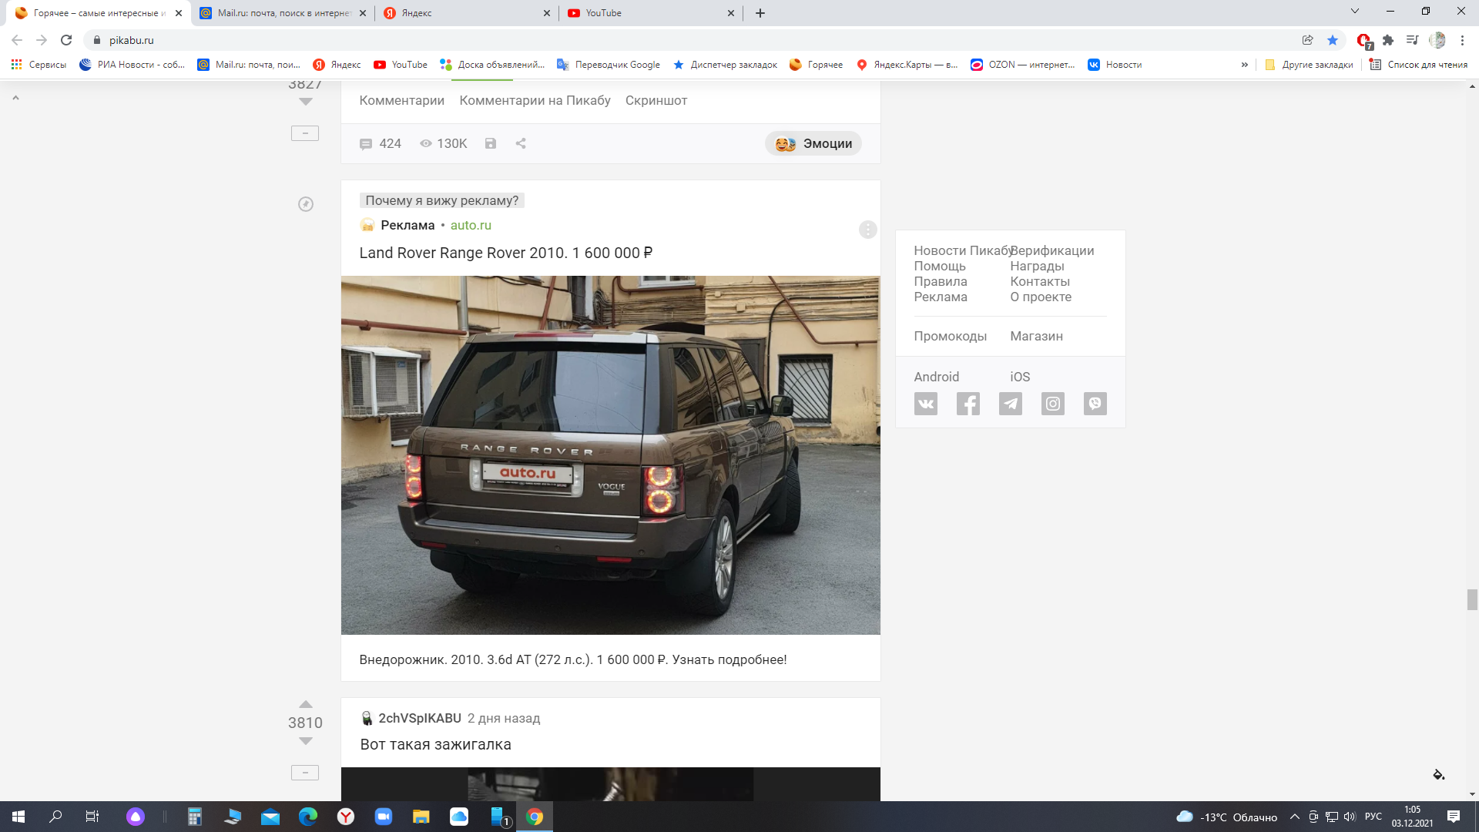Open Windows taskbar search
The height and width of the screenshot is (832, 1479).
tap(55, 817)
